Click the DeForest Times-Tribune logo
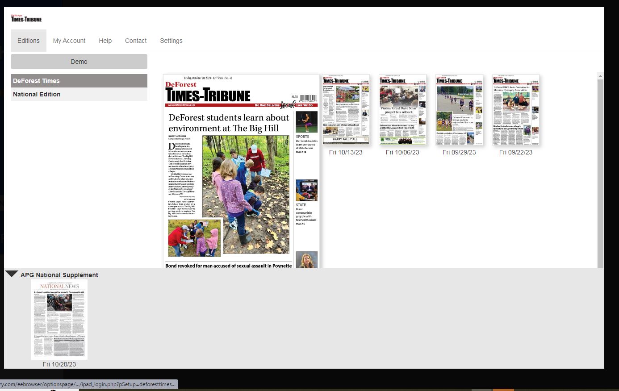The width and height of the screenshot is (619, 391). [26, 18]
